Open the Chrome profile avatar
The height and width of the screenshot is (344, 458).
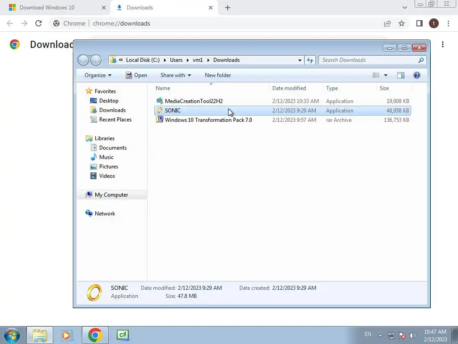click(434, 23)
